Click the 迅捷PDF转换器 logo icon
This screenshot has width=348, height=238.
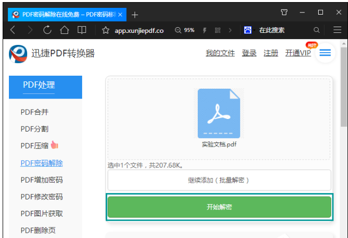click(x=18, y=54)
